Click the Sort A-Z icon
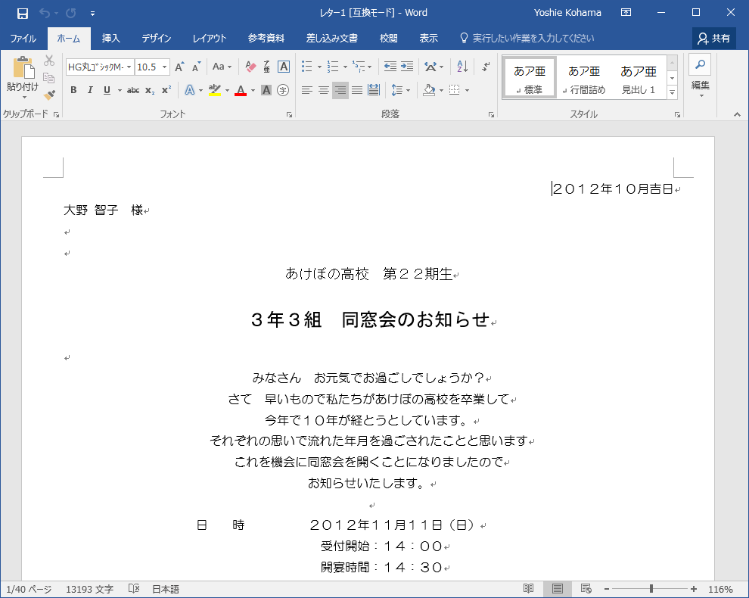 click(462, 67)
